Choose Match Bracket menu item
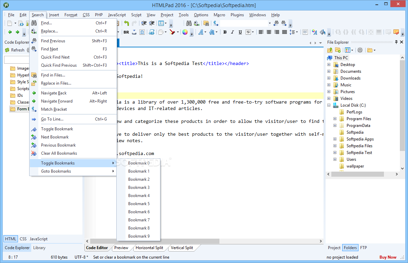 (x=73, y=109)
